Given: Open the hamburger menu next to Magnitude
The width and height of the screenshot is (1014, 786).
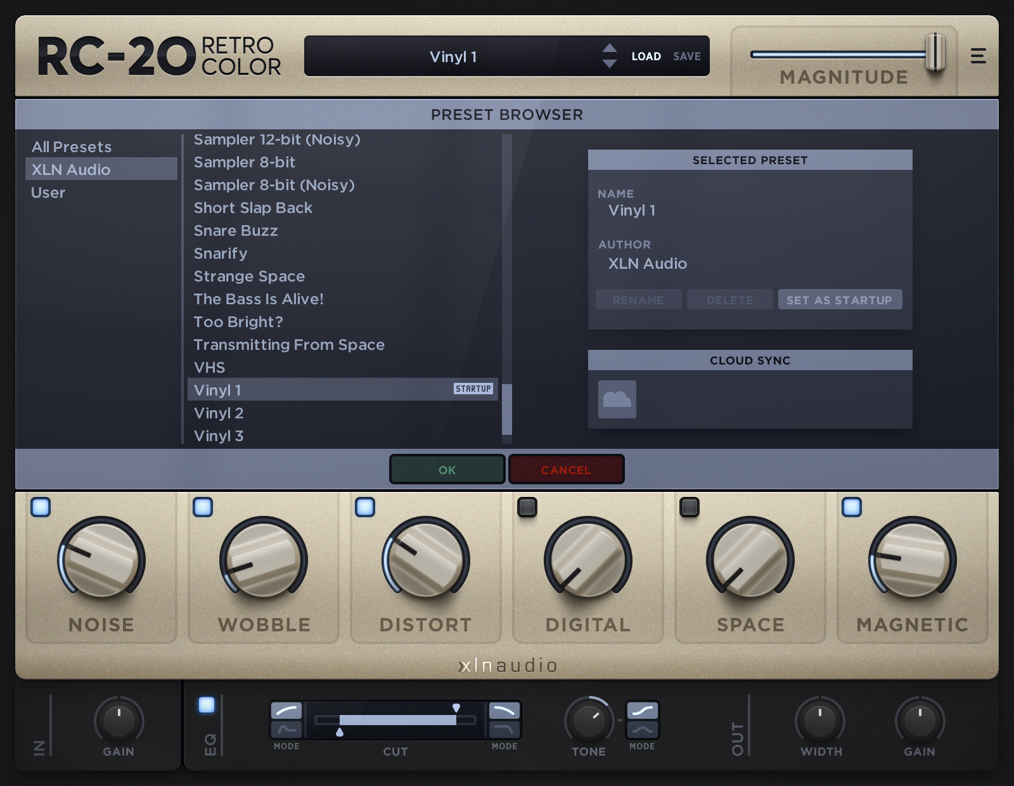Looking at the screenshot, I should point(978,56).
